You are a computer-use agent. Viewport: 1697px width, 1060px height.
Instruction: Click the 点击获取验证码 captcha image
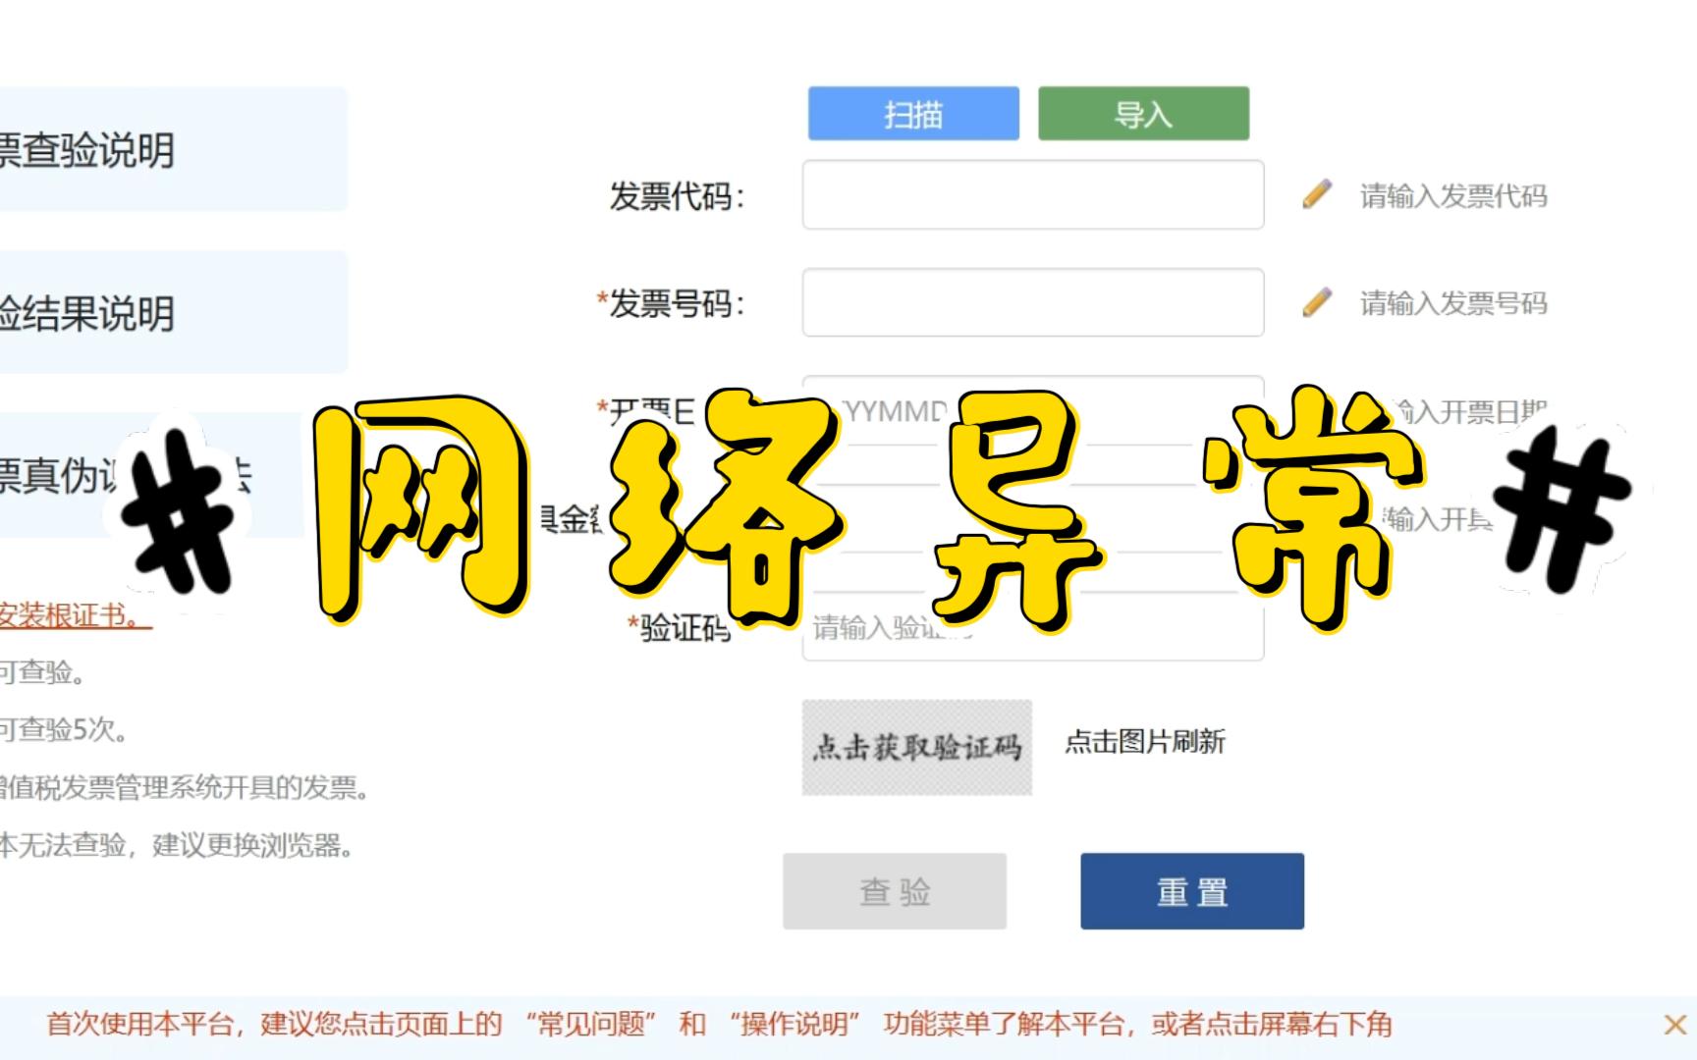[x=917, y=747]
